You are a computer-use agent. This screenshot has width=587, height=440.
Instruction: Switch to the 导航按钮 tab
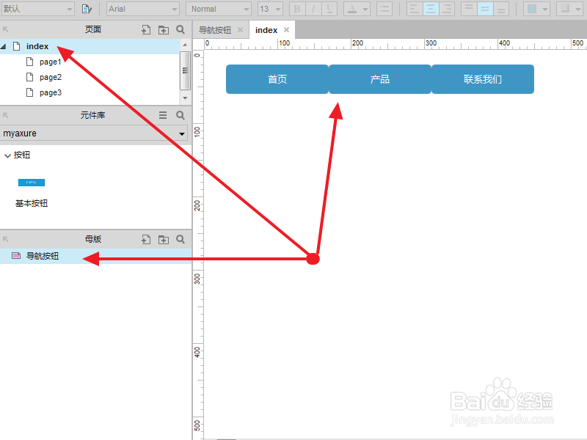[x=215, y=30]
